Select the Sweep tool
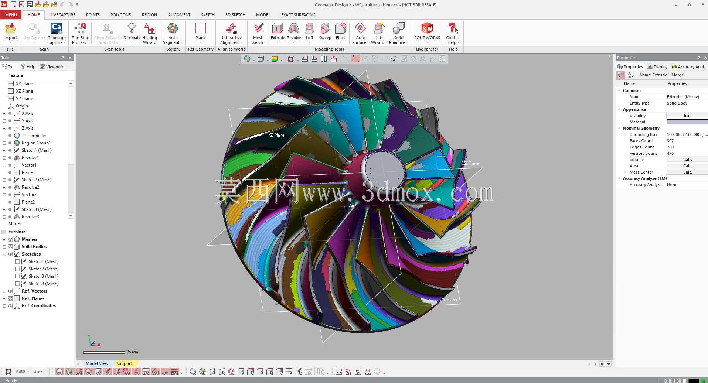This screenshot has width=708, height=383. point(325,33)
